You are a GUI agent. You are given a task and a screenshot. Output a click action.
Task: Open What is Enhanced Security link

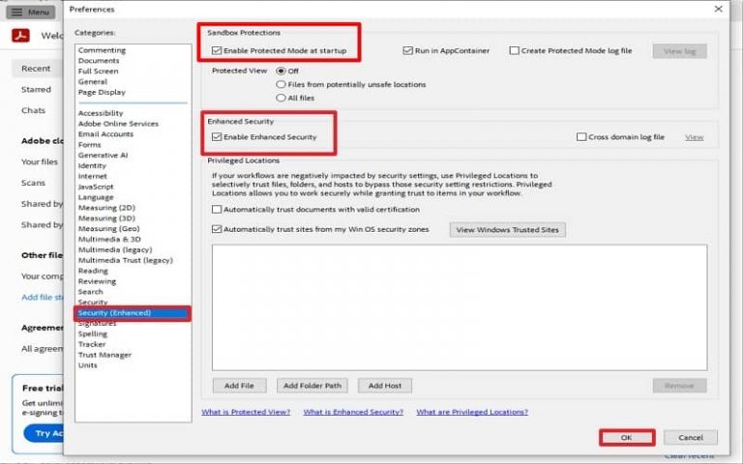[353, 412]
